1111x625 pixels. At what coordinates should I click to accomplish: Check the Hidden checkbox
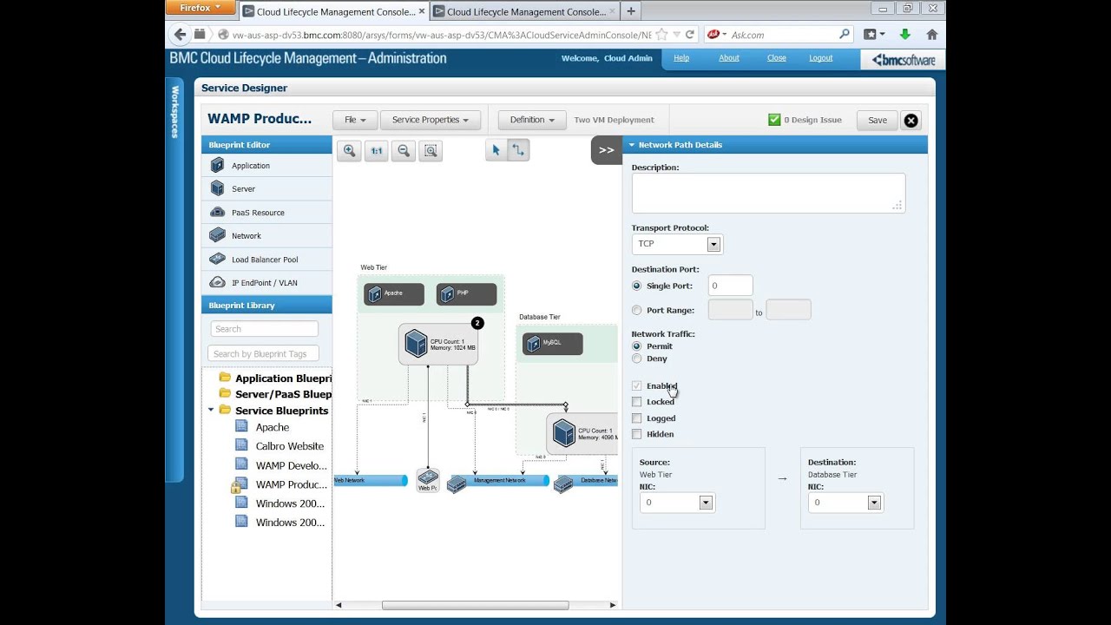(637, 434)
